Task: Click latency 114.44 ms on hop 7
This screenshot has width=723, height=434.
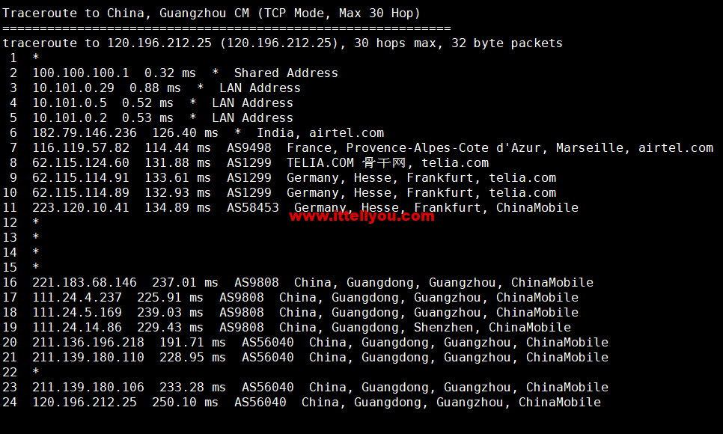Action: click(177, 148)
